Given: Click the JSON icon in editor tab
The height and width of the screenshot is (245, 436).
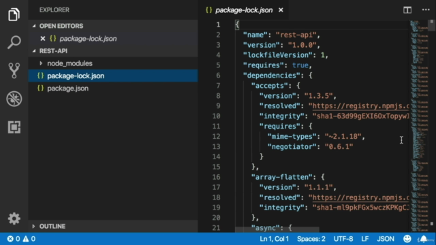Looking at the screenshot, I should (209, 10).
